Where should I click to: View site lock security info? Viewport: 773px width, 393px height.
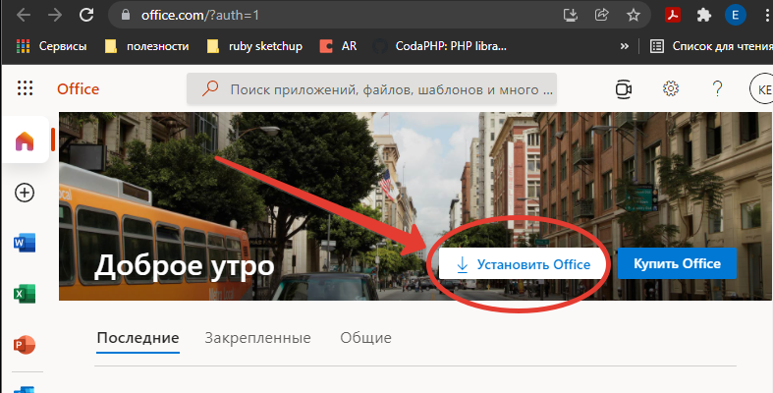click(126, 16)
